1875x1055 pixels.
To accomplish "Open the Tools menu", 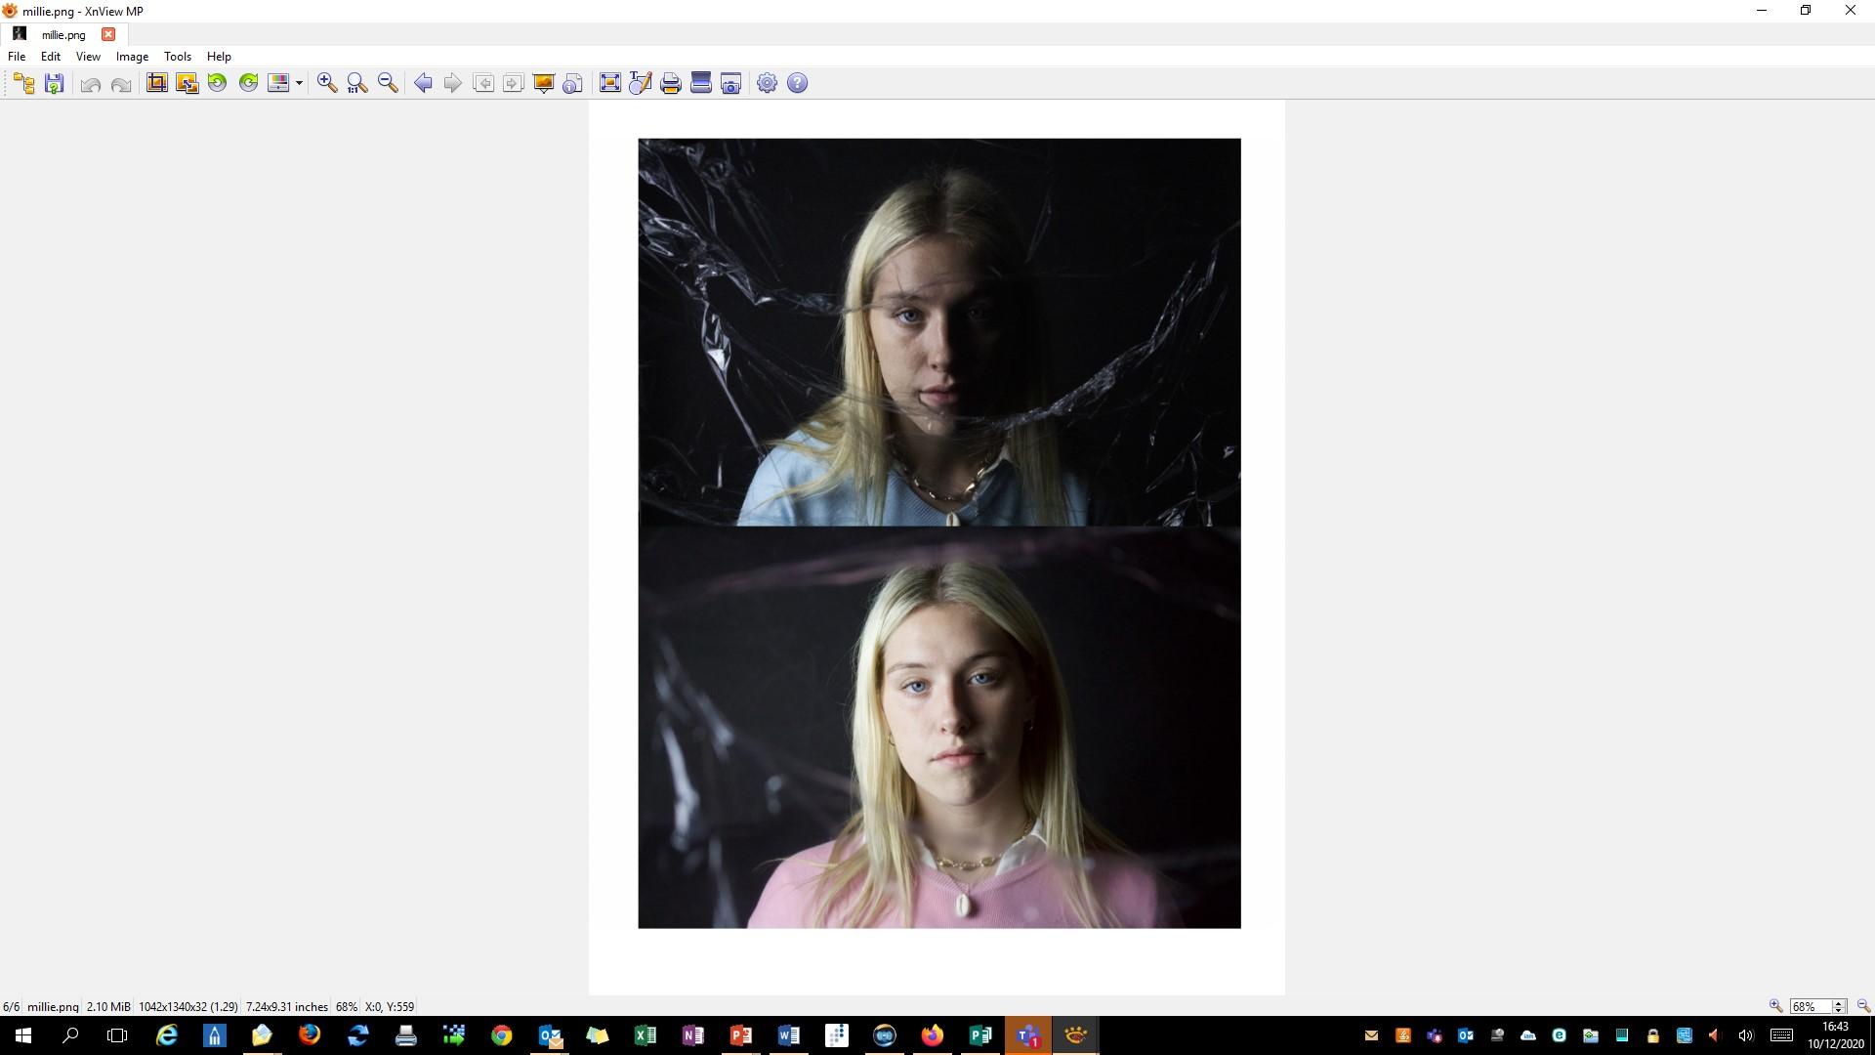I will [178, 57].
